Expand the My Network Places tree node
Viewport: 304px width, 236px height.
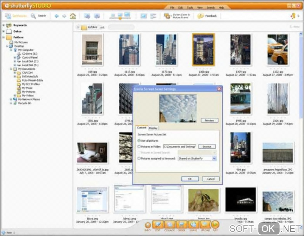tap(11, 99)
